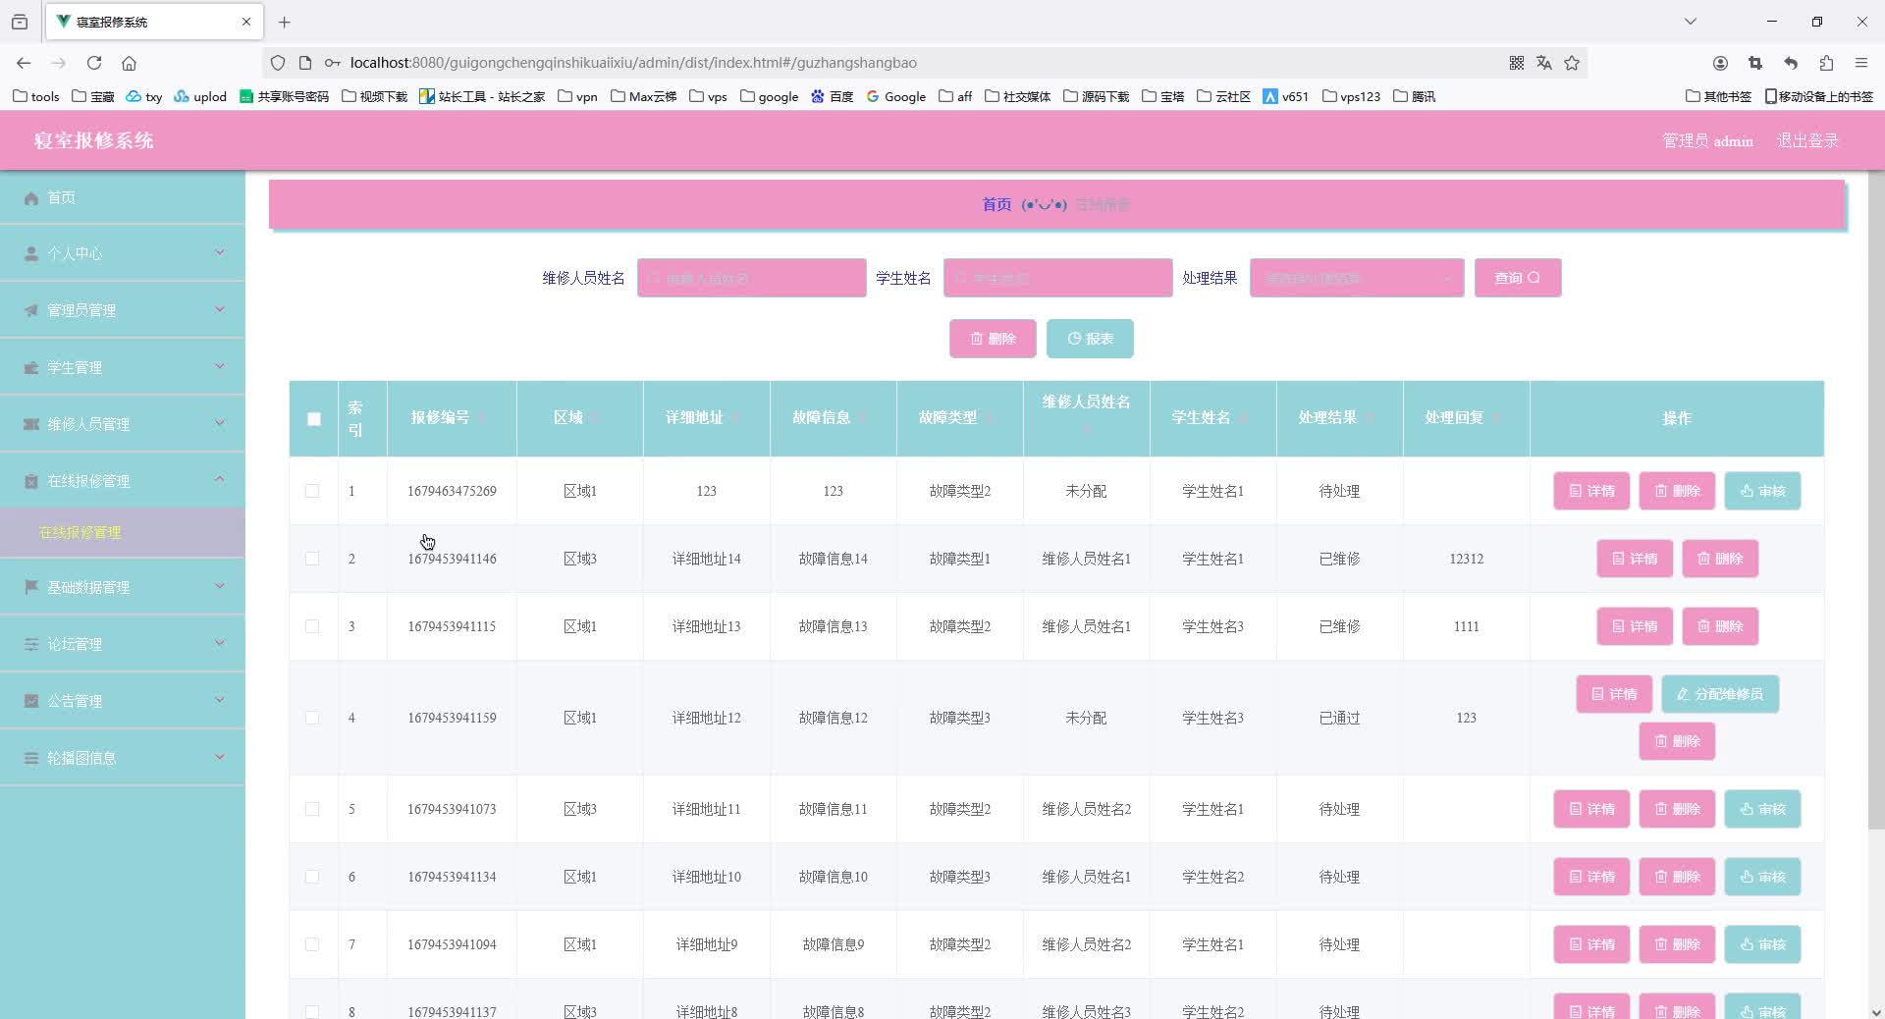Open the Firefox application menu icon
This screenshot has height=1019, width=1885.
point(1861,63)
